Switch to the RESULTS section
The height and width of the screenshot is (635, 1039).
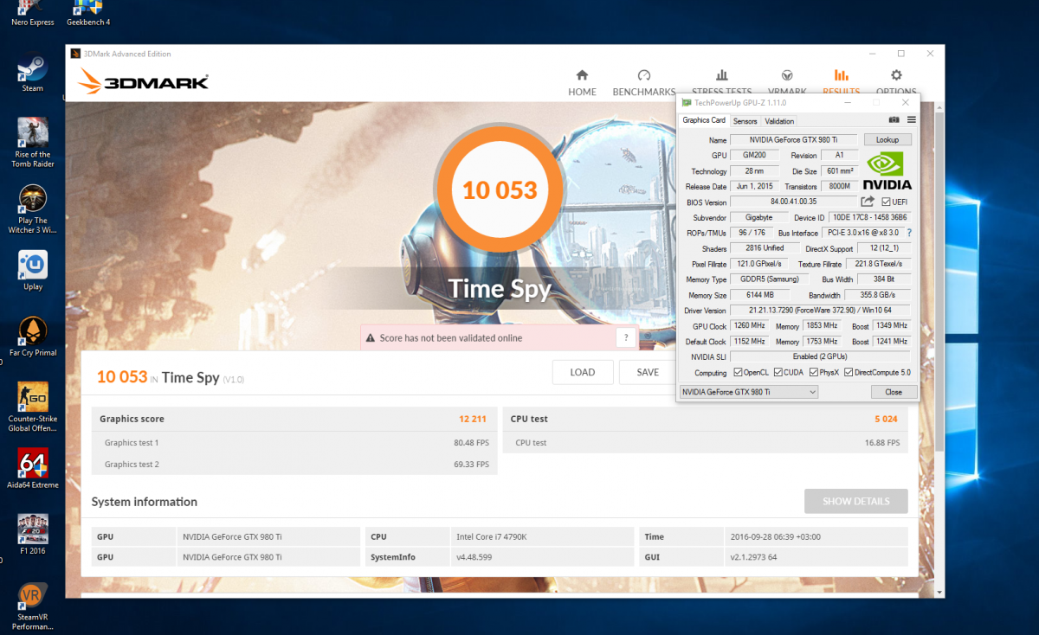(x=841, y=83)
